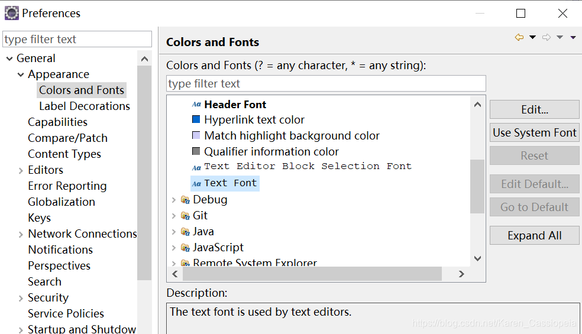Click the Text Font icon

click(196, 184)
